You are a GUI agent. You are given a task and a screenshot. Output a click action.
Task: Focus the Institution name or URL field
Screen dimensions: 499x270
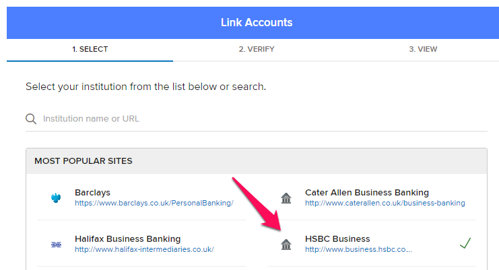(x=265, y=119)
